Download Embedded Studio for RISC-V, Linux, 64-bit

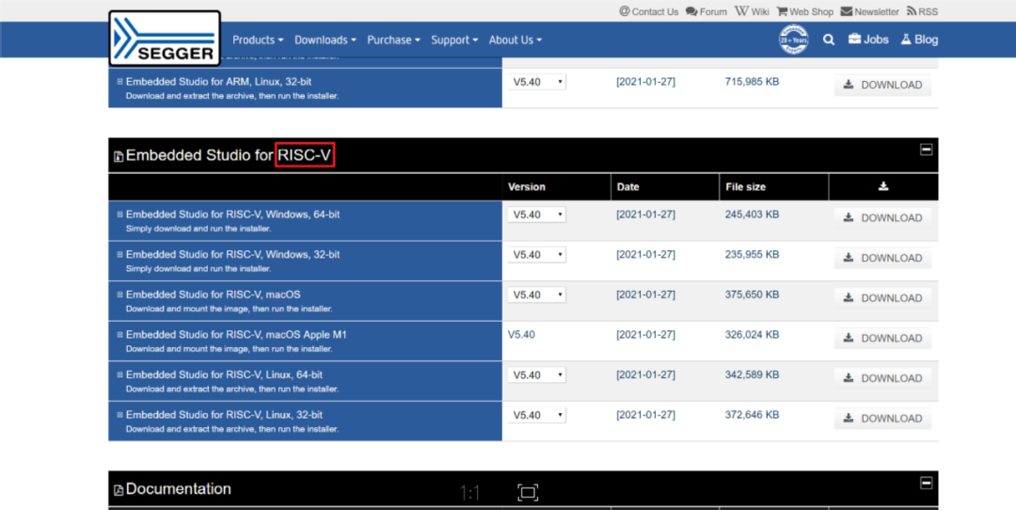pyautogui.click(x=882, y=378)
